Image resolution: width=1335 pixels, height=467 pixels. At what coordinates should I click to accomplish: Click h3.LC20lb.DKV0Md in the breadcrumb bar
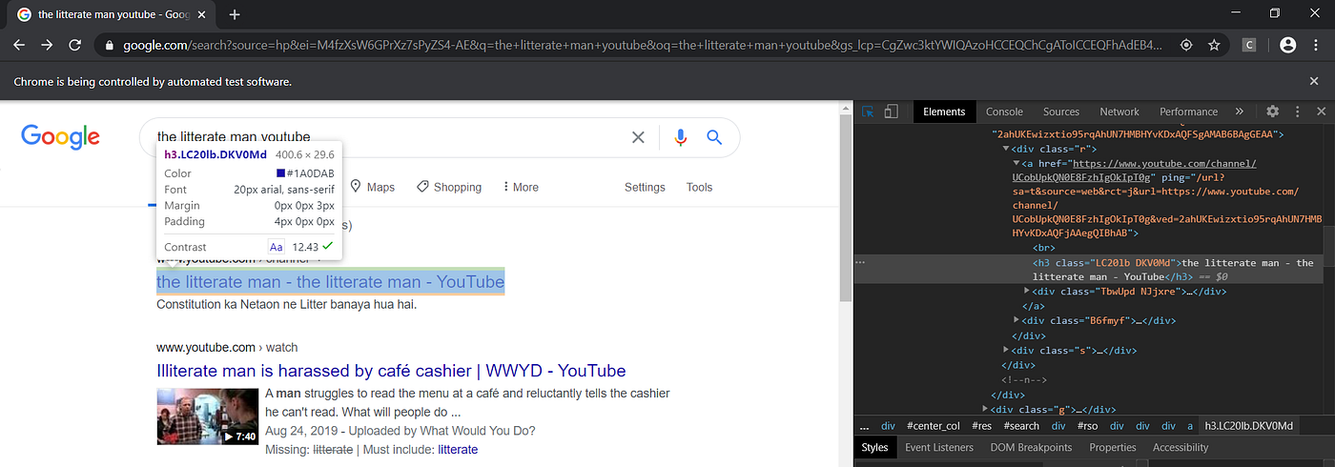coord(1248,426)
